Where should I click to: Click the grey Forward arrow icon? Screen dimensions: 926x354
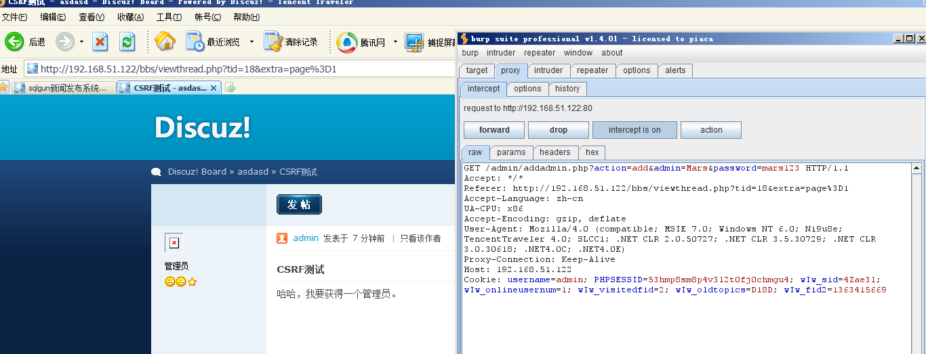65,42
